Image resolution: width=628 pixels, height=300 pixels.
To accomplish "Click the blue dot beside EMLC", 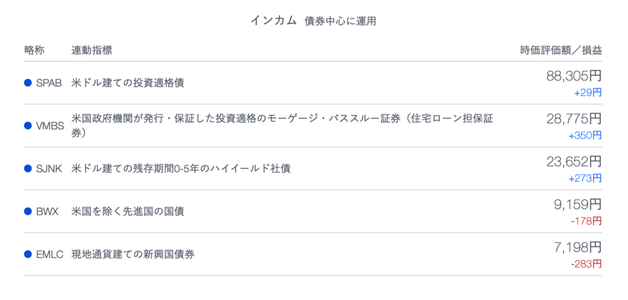I will (28, 254).
